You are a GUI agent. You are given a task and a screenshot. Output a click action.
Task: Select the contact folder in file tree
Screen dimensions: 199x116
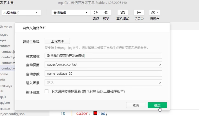click(5, 46)
